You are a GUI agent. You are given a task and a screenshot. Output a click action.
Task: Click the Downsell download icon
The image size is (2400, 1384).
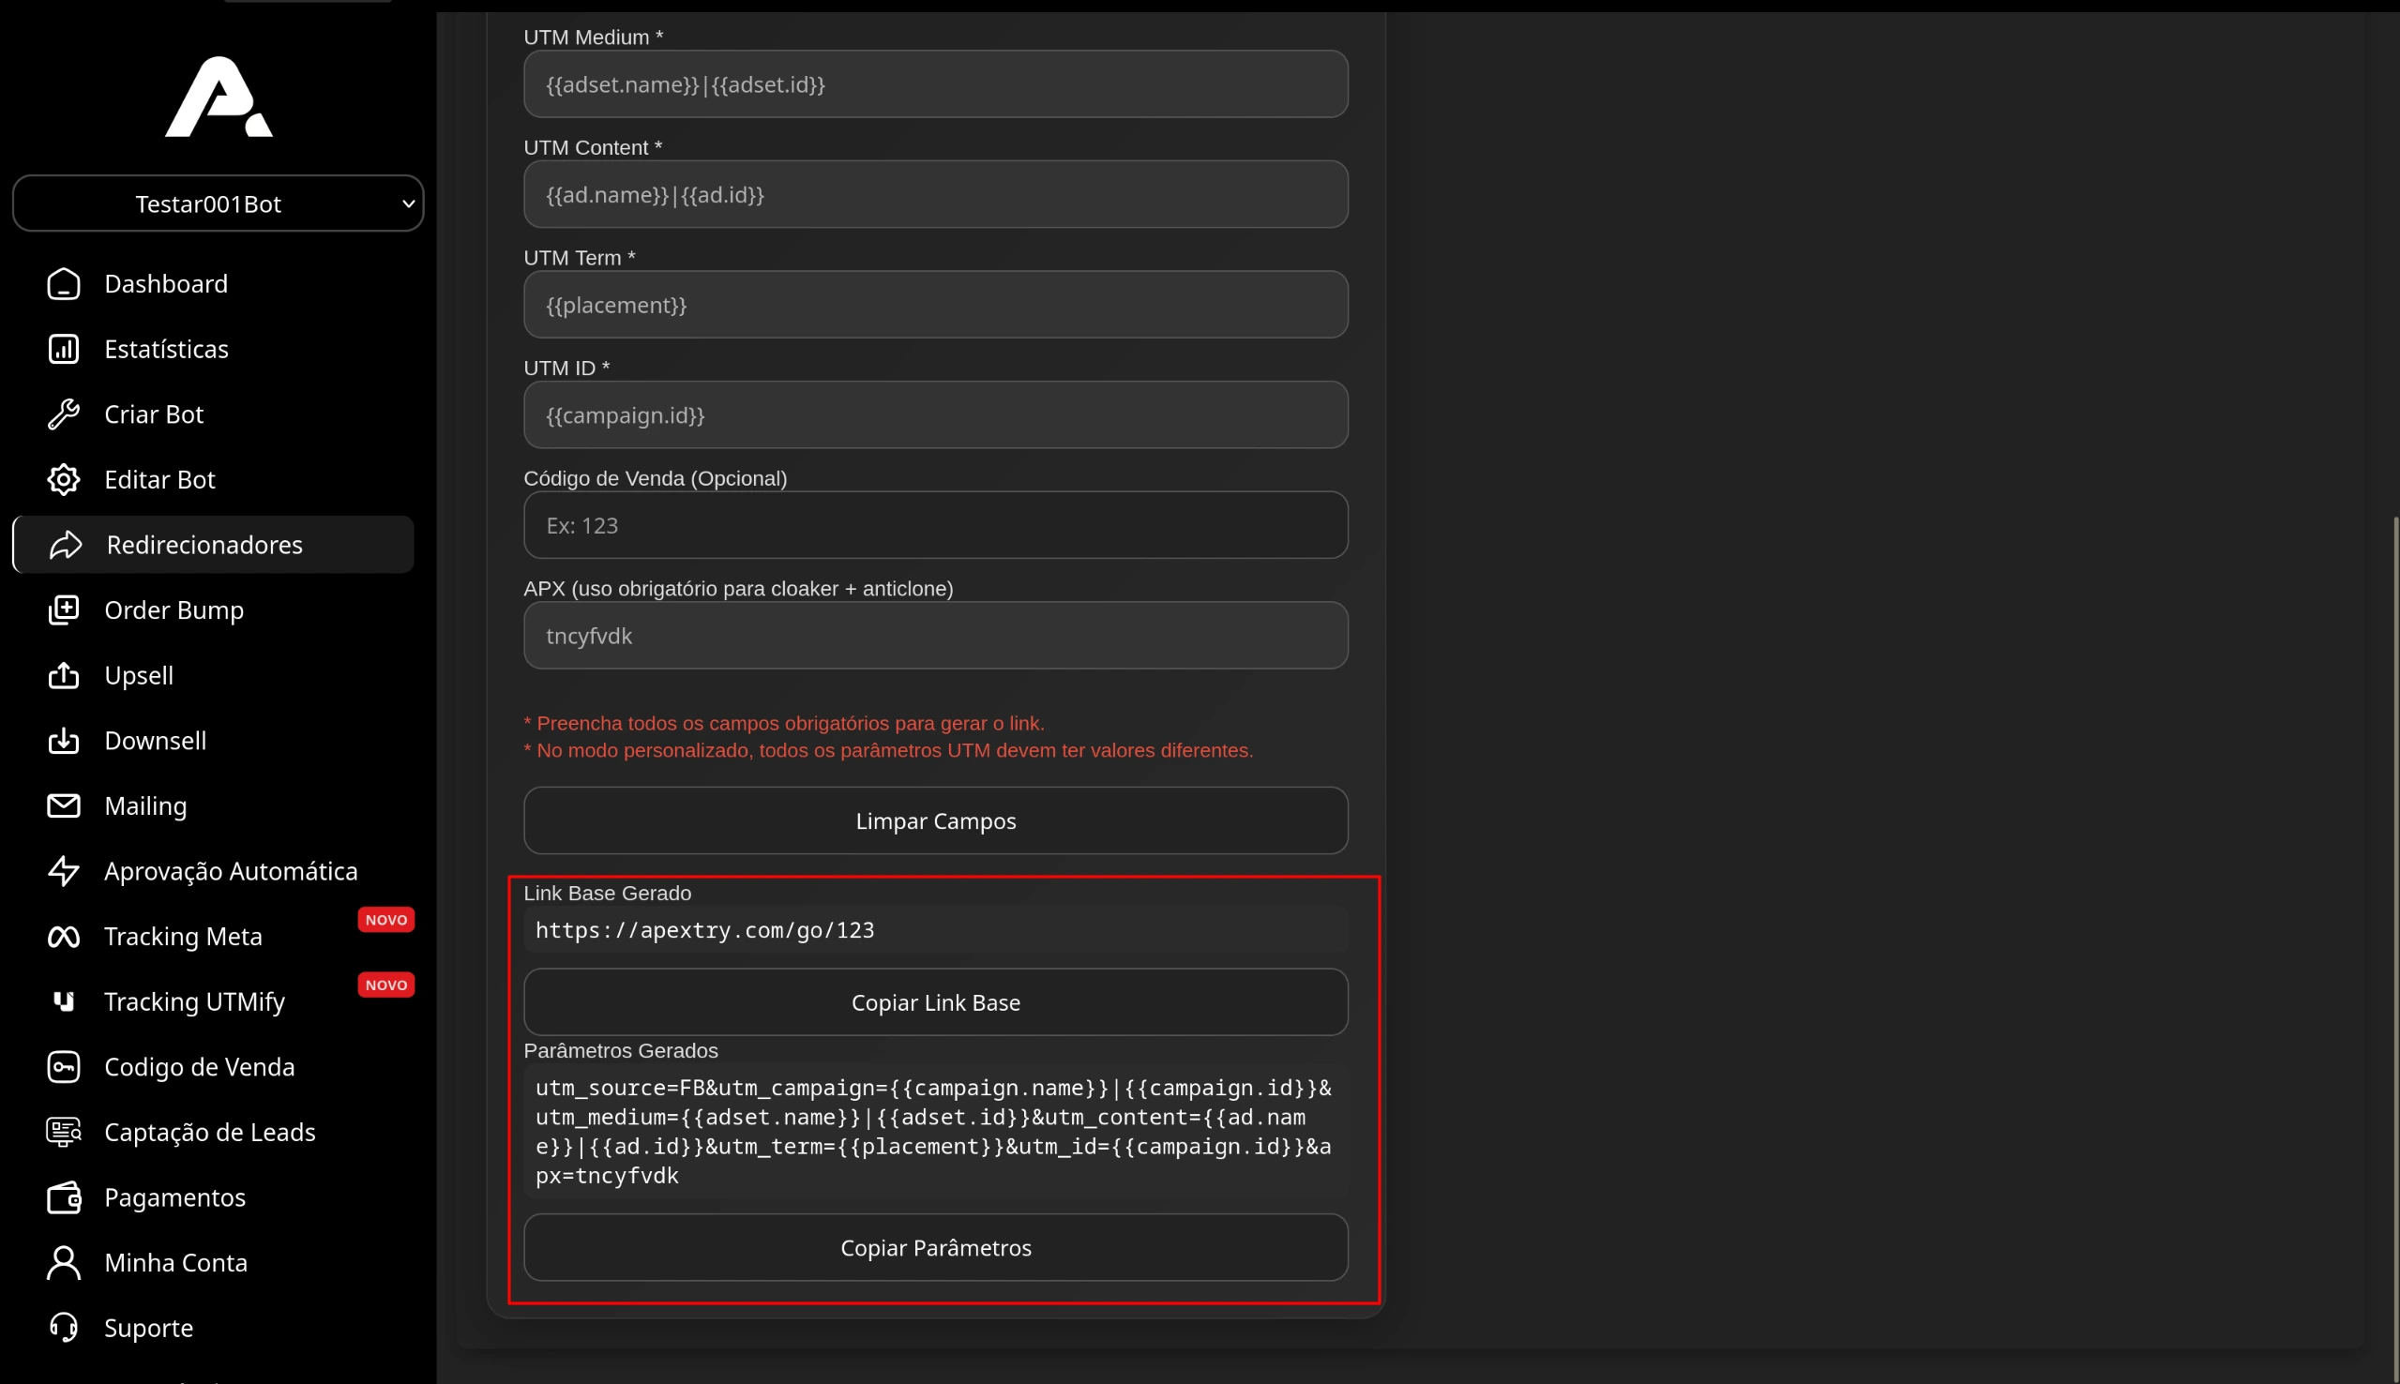tap(64, 741)
